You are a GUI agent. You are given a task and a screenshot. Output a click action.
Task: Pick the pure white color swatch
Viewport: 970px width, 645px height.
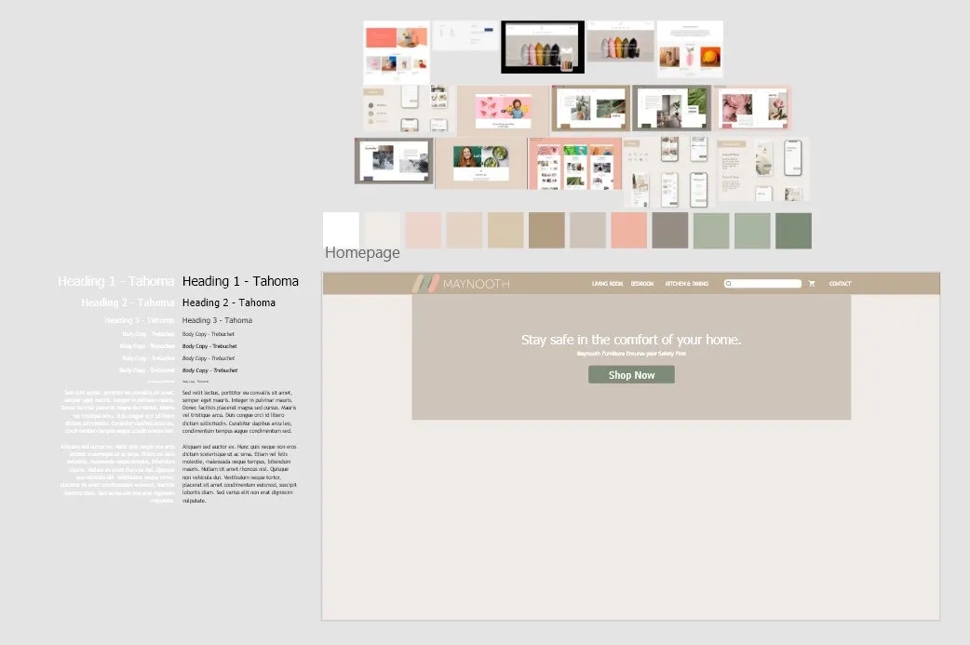[x=341, y=231]
